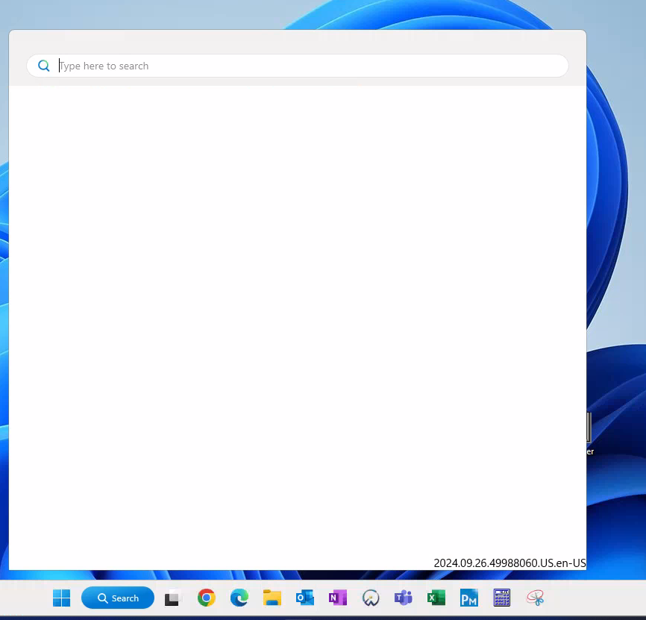Click the version text 2024.09.26.49988060.US.en-US
The height and width of the screenshot is (620, 646).
(509, 563)
